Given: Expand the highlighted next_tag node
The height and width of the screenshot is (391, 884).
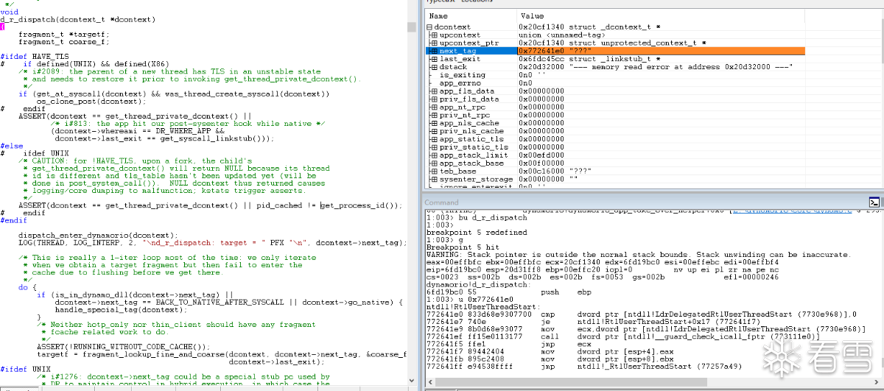Looking at the screenshot, I should (435, 52).
